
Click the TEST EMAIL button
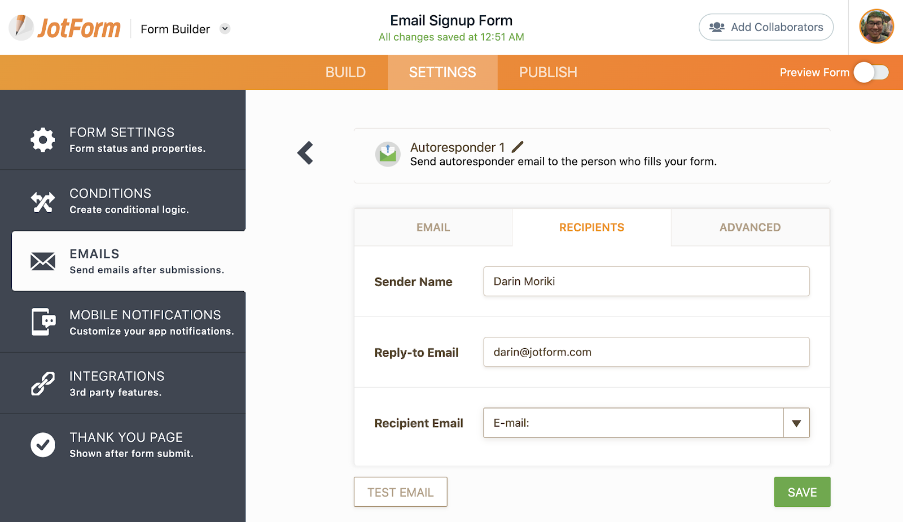pos(400,492)
